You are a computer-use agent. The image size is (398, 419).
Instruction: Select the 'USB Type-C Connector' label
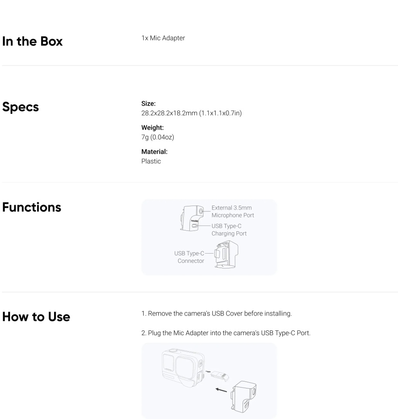(189, 257)
